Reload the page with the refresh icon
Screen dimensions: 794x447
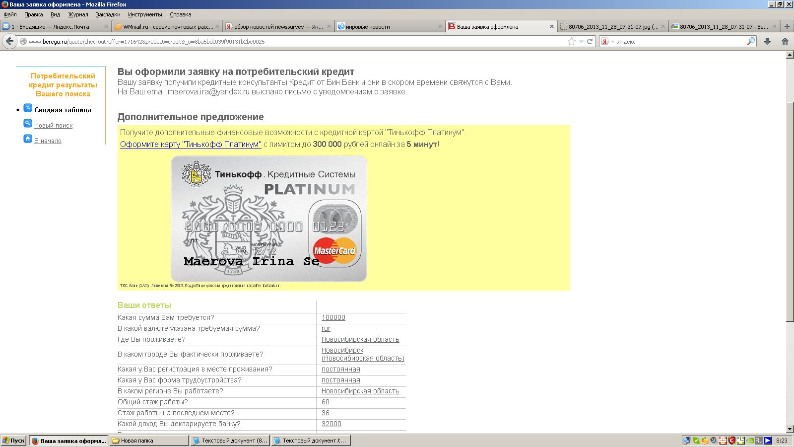tap(590, 41)
